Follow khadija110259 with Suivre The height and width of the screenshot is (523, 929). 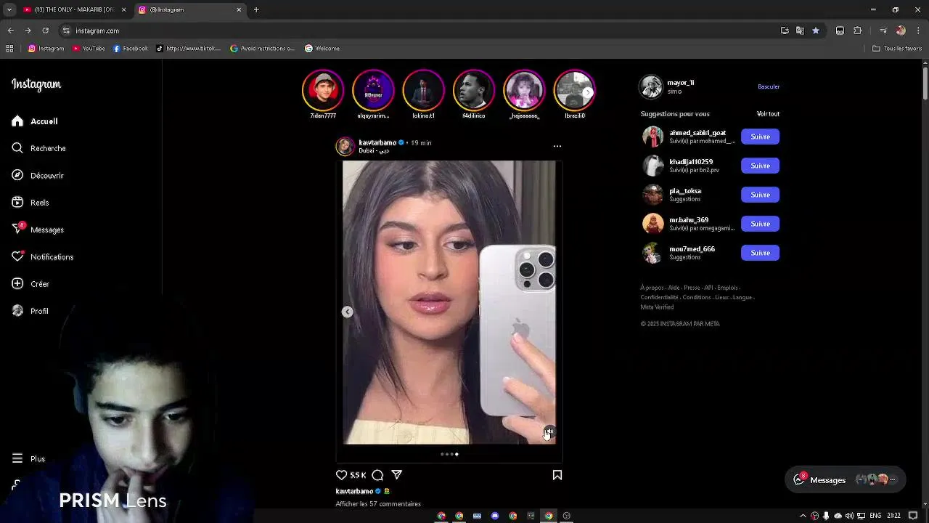760,166
